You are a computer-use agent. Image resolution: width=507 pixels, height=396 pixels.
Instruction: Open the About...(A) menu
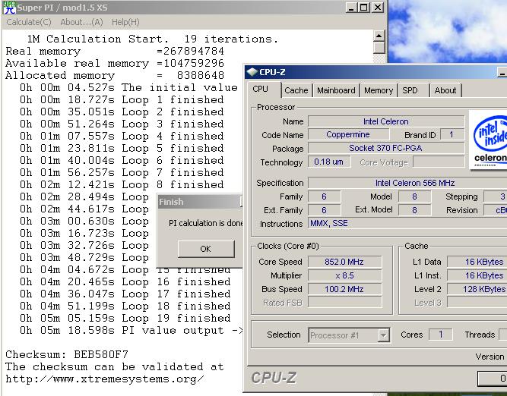(x=81, y=22)
